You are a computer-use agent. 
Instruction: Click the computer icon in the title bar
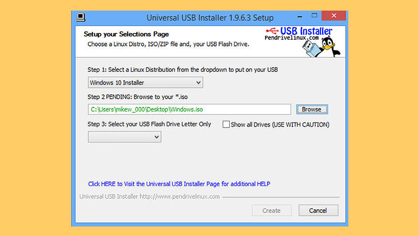81,18
